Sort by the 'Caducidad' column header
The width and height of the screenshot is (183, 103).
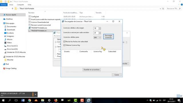pos(112,51)
